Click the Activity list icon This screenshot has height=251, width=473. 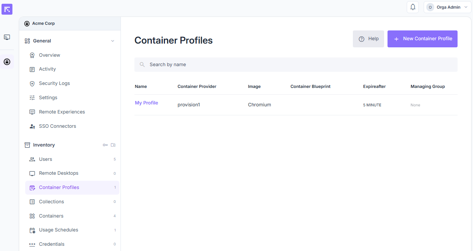(32, 69)
